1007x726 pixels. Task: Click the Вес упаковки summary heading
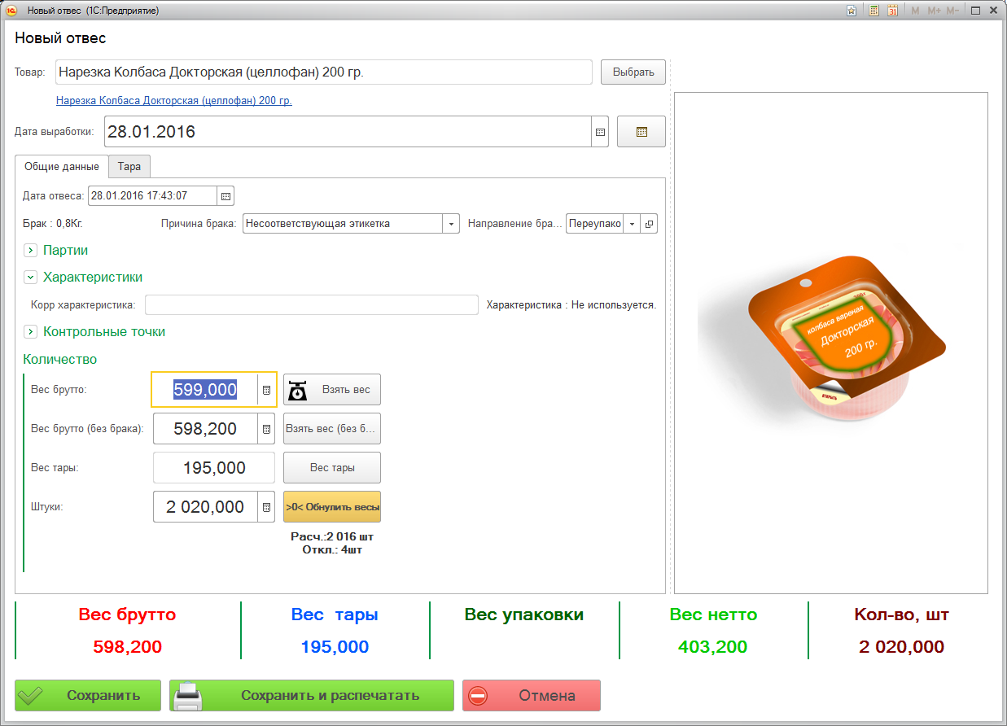point(524,615)
